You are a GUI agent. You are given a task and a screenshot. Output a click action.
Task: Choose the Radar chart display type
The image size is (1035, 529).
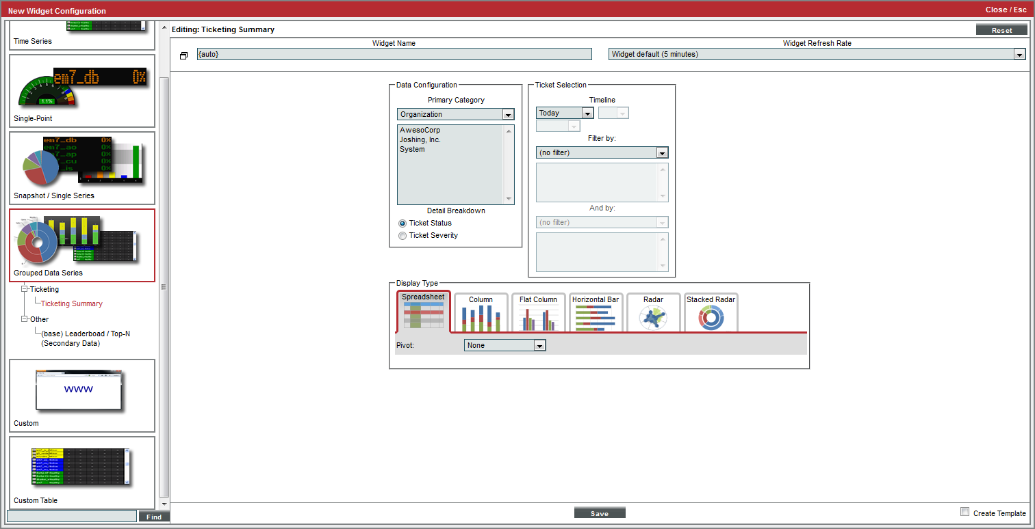653,316
